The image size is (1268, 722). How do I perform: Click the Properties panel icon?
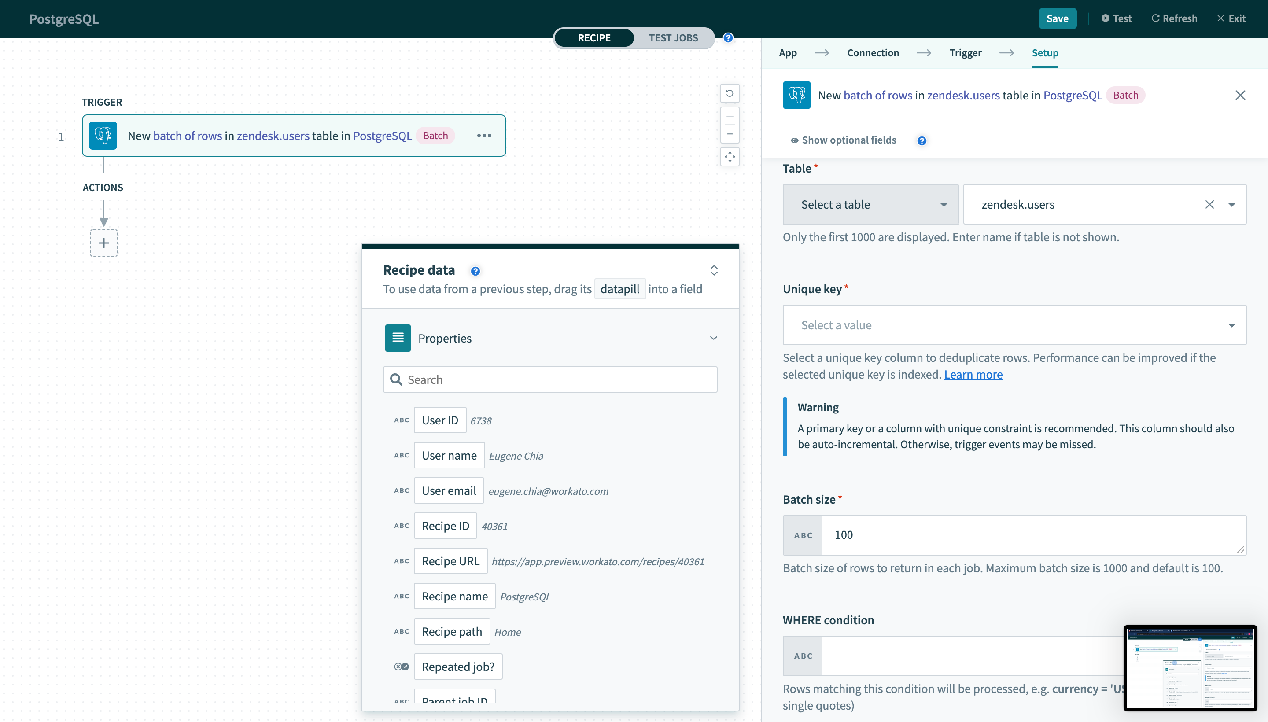point(398,338)
